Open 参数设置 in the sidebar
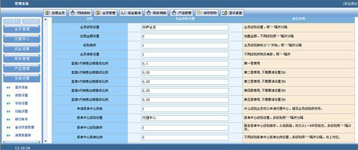 click(x=21, y=95)
